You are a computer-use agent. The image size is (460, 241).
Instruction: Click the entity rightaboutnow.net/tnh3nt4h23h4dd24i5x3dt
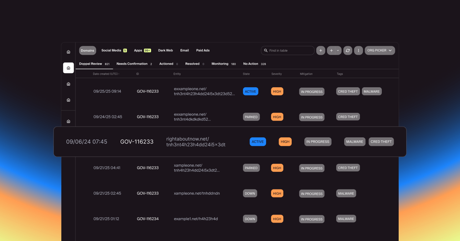coord(196,142)
